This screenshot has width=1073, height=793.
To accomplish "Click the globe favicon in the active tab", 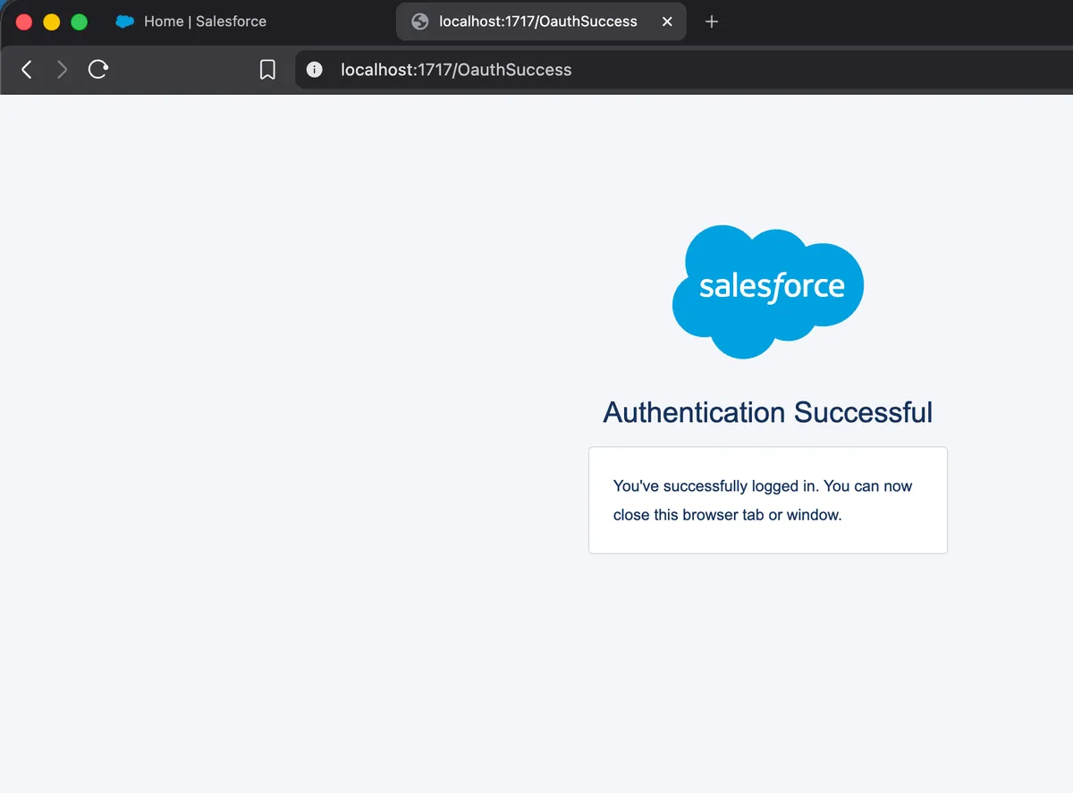I will click(x=420, y=21).
